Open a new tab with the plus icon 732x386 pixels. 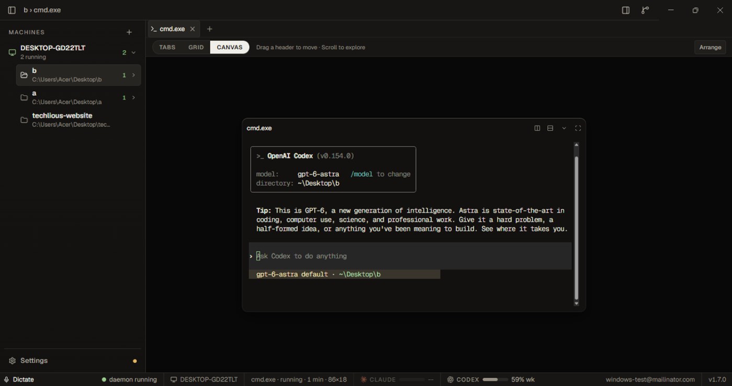210,29
